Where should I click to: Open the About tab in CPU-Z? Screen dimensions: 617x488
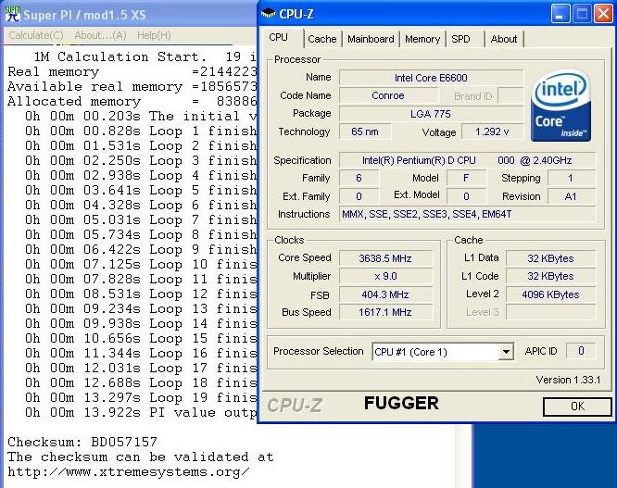(x=504, y=39)
